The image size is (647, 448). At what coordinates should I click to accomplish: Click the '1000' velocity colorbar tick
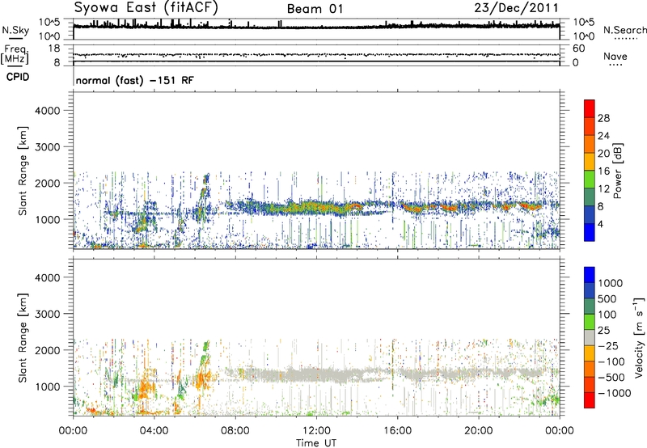tap(611, 283)
